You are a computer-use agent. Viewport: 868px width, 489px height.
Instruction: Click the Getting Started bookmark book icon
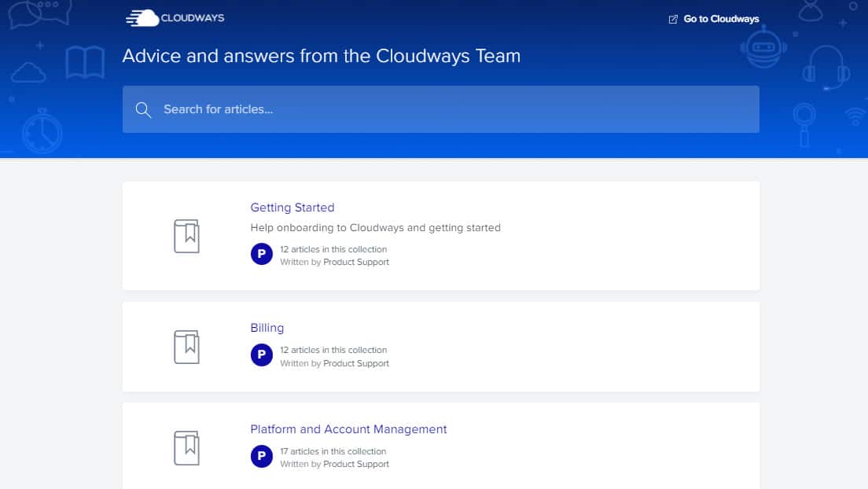(x=186, y=236)
